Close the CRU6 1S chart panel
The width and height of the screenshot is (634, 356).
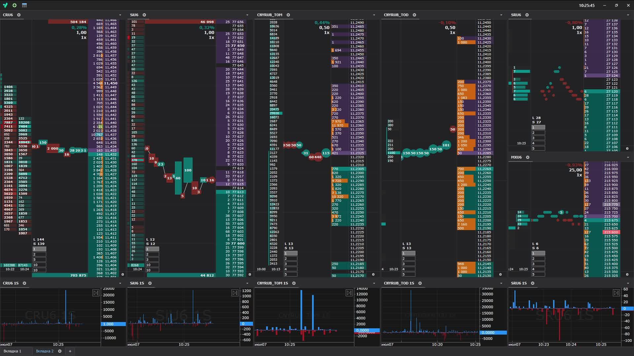click(24, 283)
